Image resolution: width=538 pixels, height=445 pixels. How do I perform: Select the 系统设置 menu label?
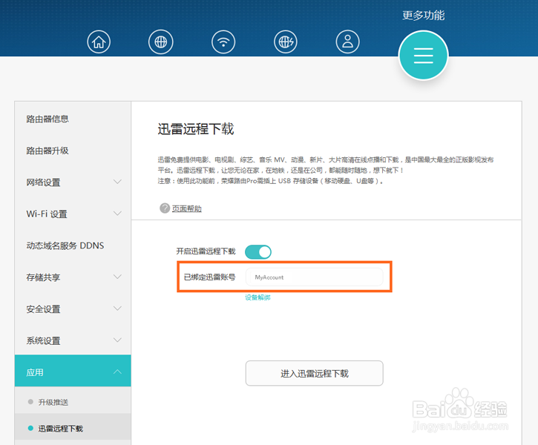point(43,340)
